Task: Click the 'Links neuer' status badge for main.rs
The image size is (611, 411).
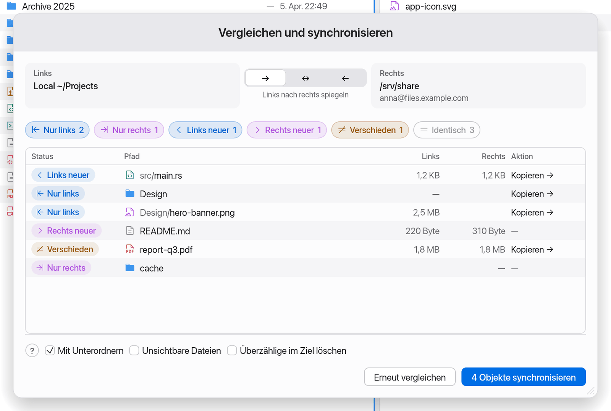Action: coord(63,175)
